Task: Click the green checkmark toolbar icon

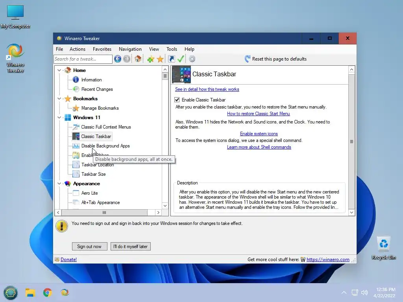Action: pyautogui.click(x=181, y=59)
